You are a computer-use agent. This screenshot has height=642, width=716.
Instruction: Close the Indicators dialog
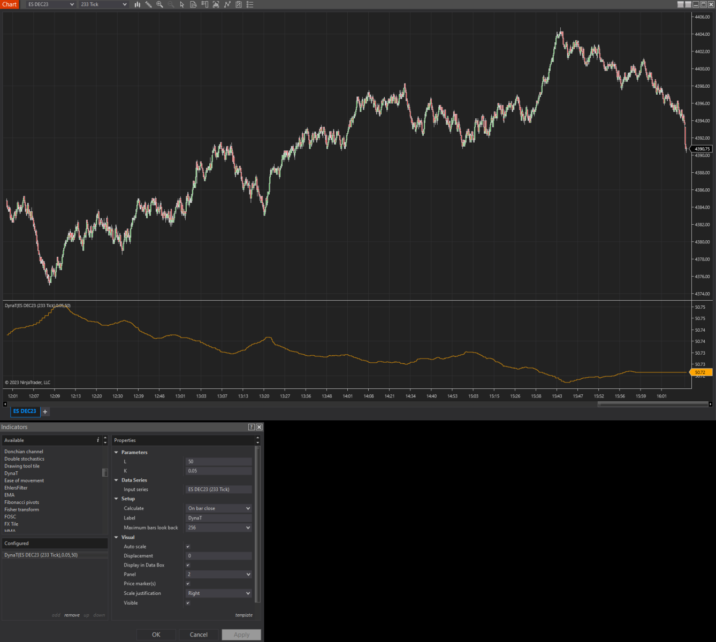tap(259, 427)
